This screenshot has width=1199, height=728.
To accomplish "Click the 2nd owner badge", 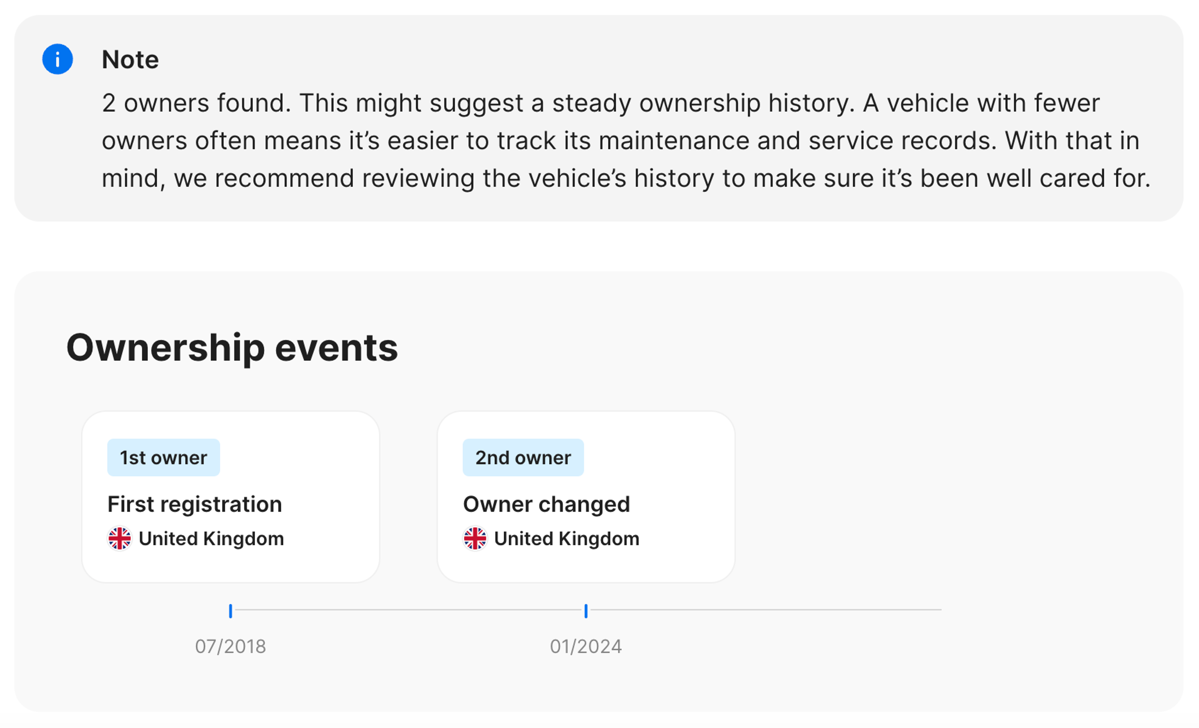I will click(523, 458).
